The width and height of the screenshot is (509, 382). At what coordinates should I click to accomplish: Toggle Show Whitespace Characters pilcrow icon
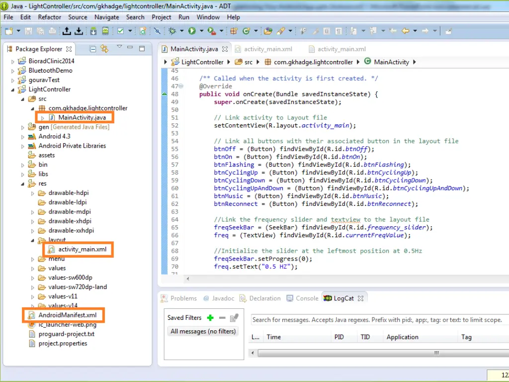point(339,31)
